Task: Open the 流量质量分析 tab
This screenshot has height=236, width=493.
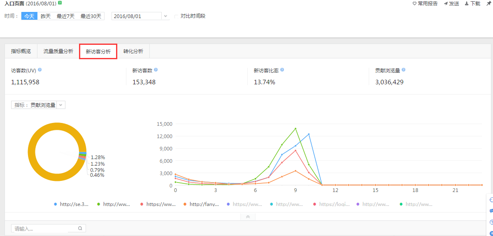Action: click(x=58, y=51)
